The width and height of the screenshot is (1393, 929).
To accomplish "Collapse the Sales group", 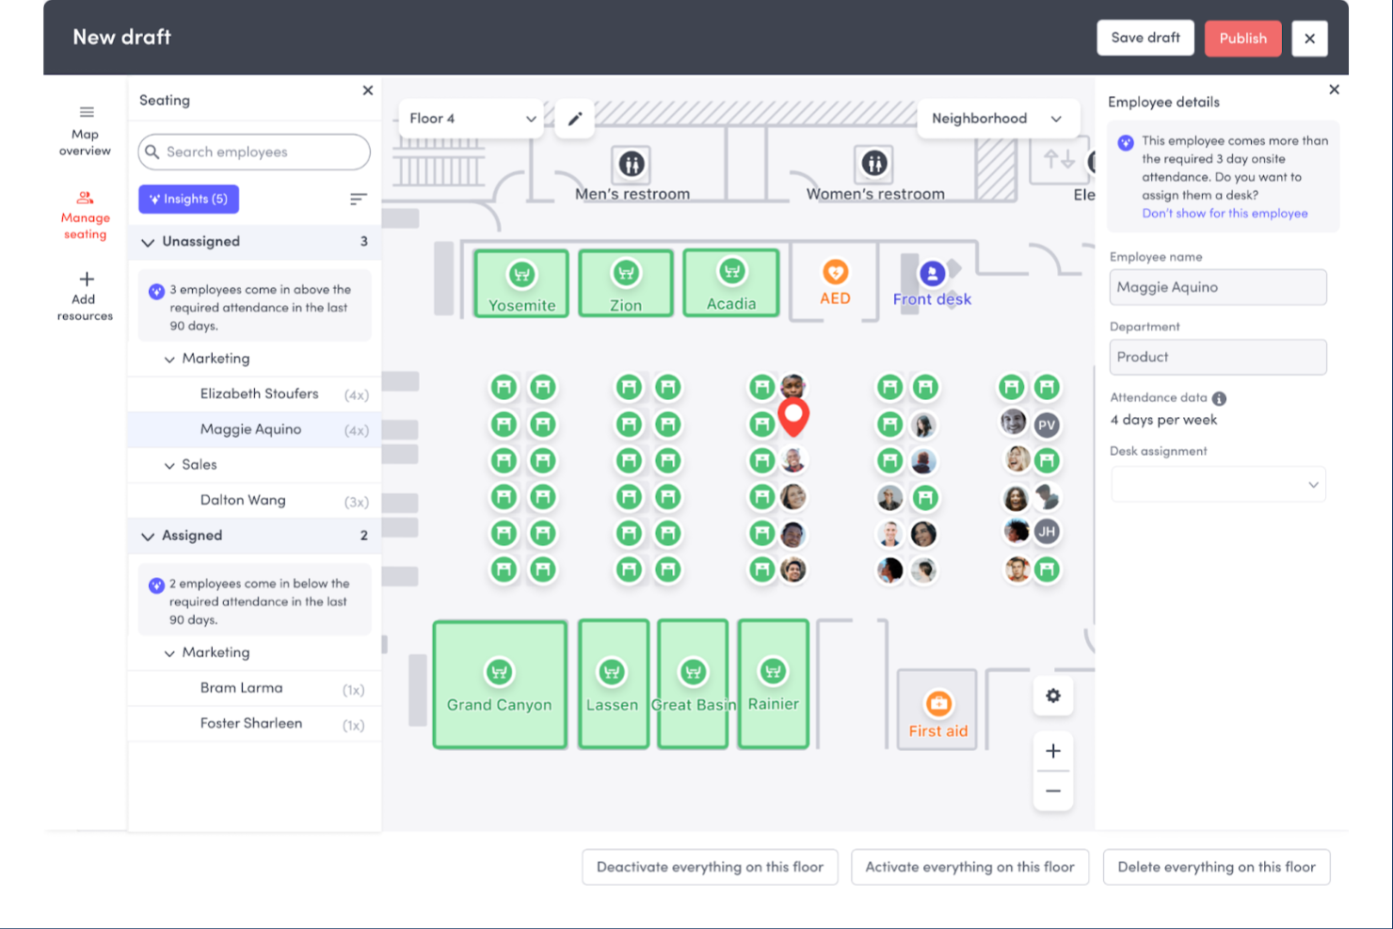I will pyautogui.click(x=168, y=464).
